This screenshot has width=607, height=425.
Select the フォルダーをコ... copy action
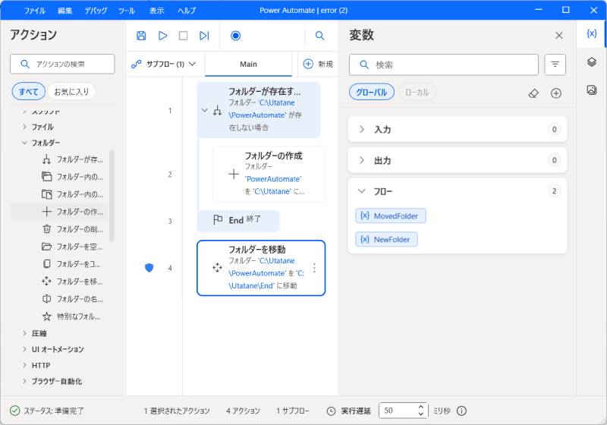pos(72,263)
